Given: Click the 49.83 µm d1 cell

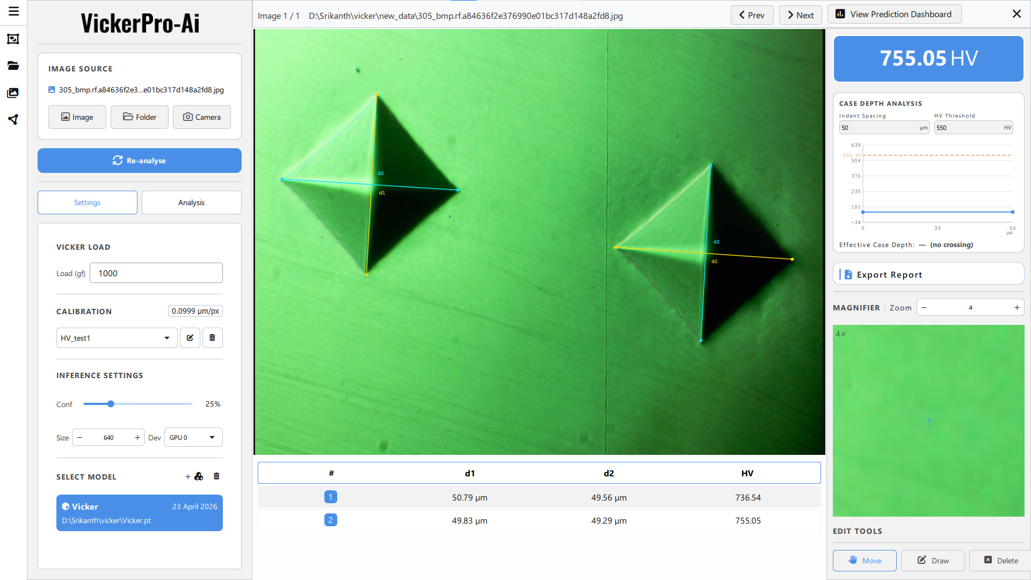Looking at the screenshot, I should (x=470, y=521).
